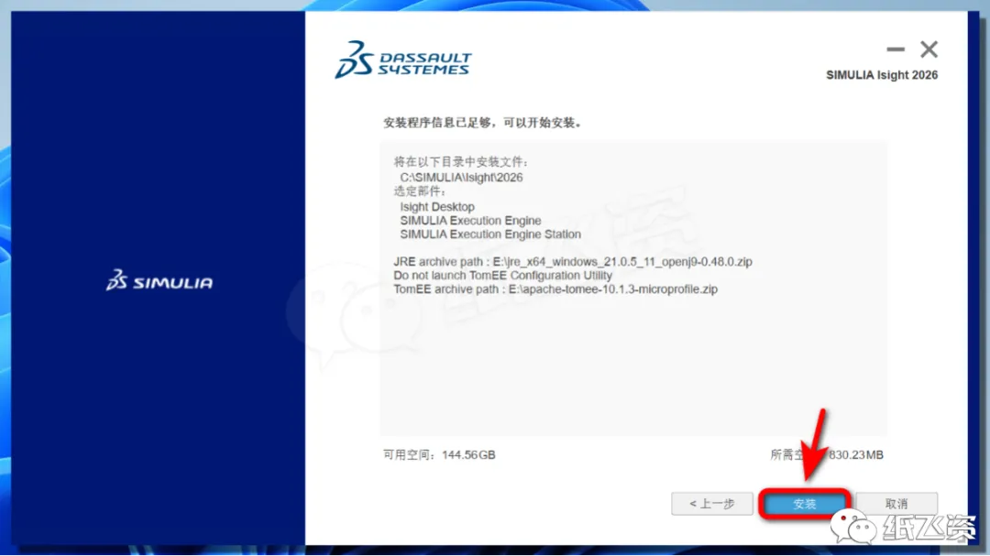Click the SIMULIA Execution Engine Station line
The width and height of the screenshot is (990, 556).
point(490,234)
